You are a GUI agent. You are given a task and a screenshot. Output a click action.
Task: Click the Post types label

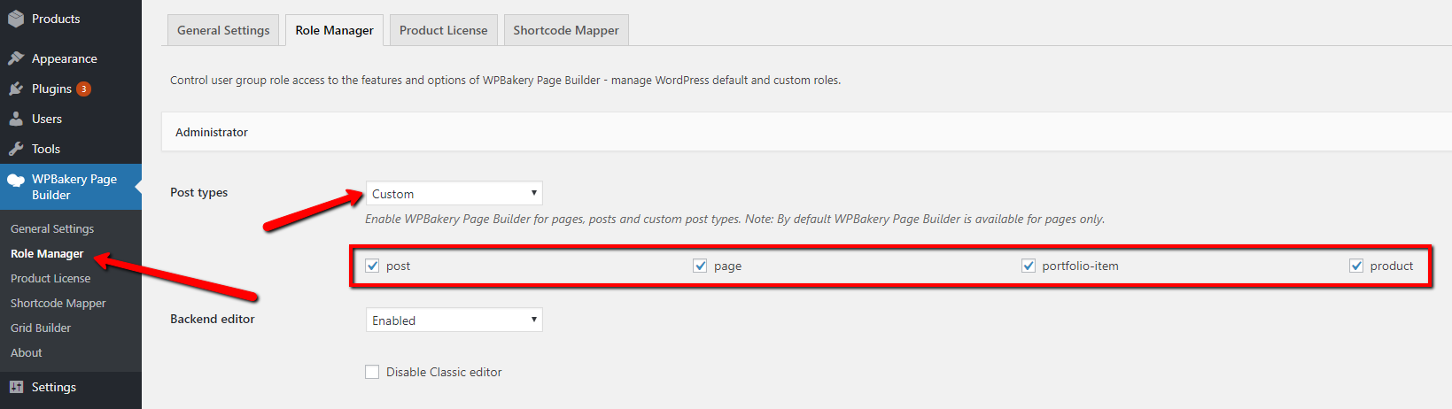coord(199,192)
